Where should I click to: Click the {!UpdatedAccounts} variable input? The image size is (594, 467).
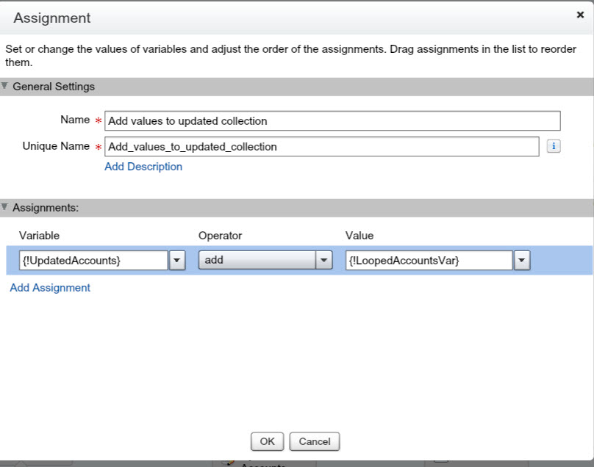click(93, 261)
